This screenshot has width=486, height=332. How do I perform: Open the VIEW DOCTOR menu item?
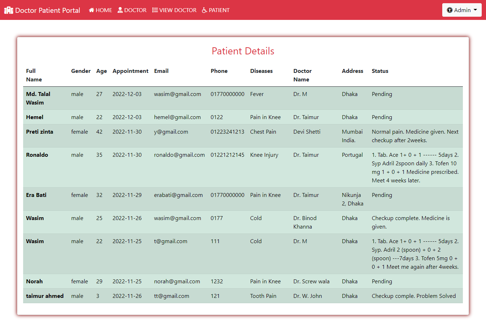178,10
